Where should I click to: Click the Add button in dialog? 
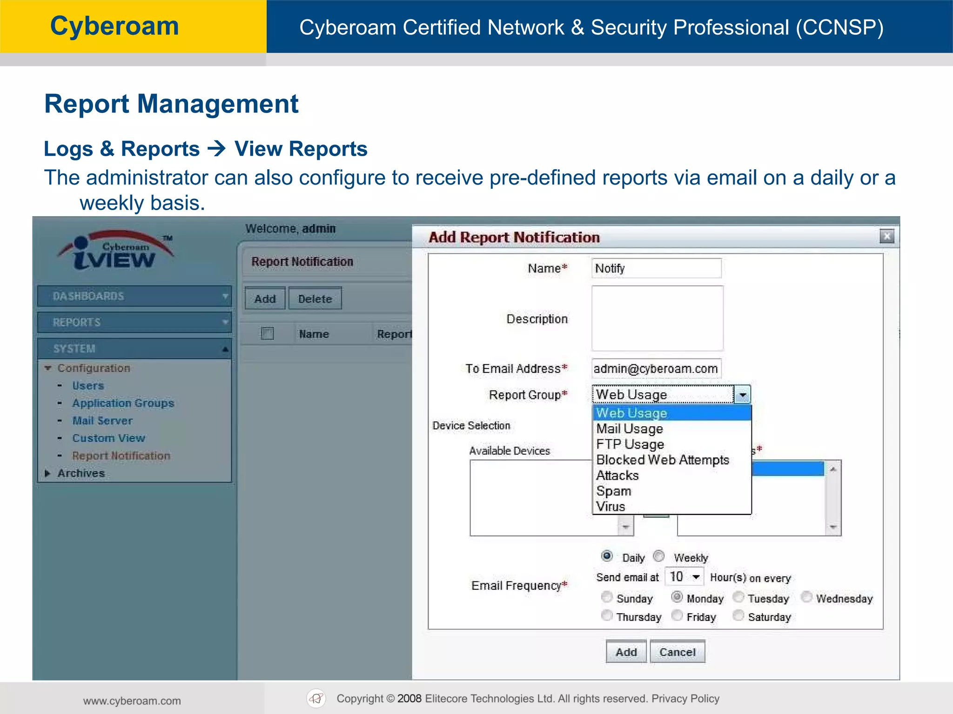click(x=626, y=652)
